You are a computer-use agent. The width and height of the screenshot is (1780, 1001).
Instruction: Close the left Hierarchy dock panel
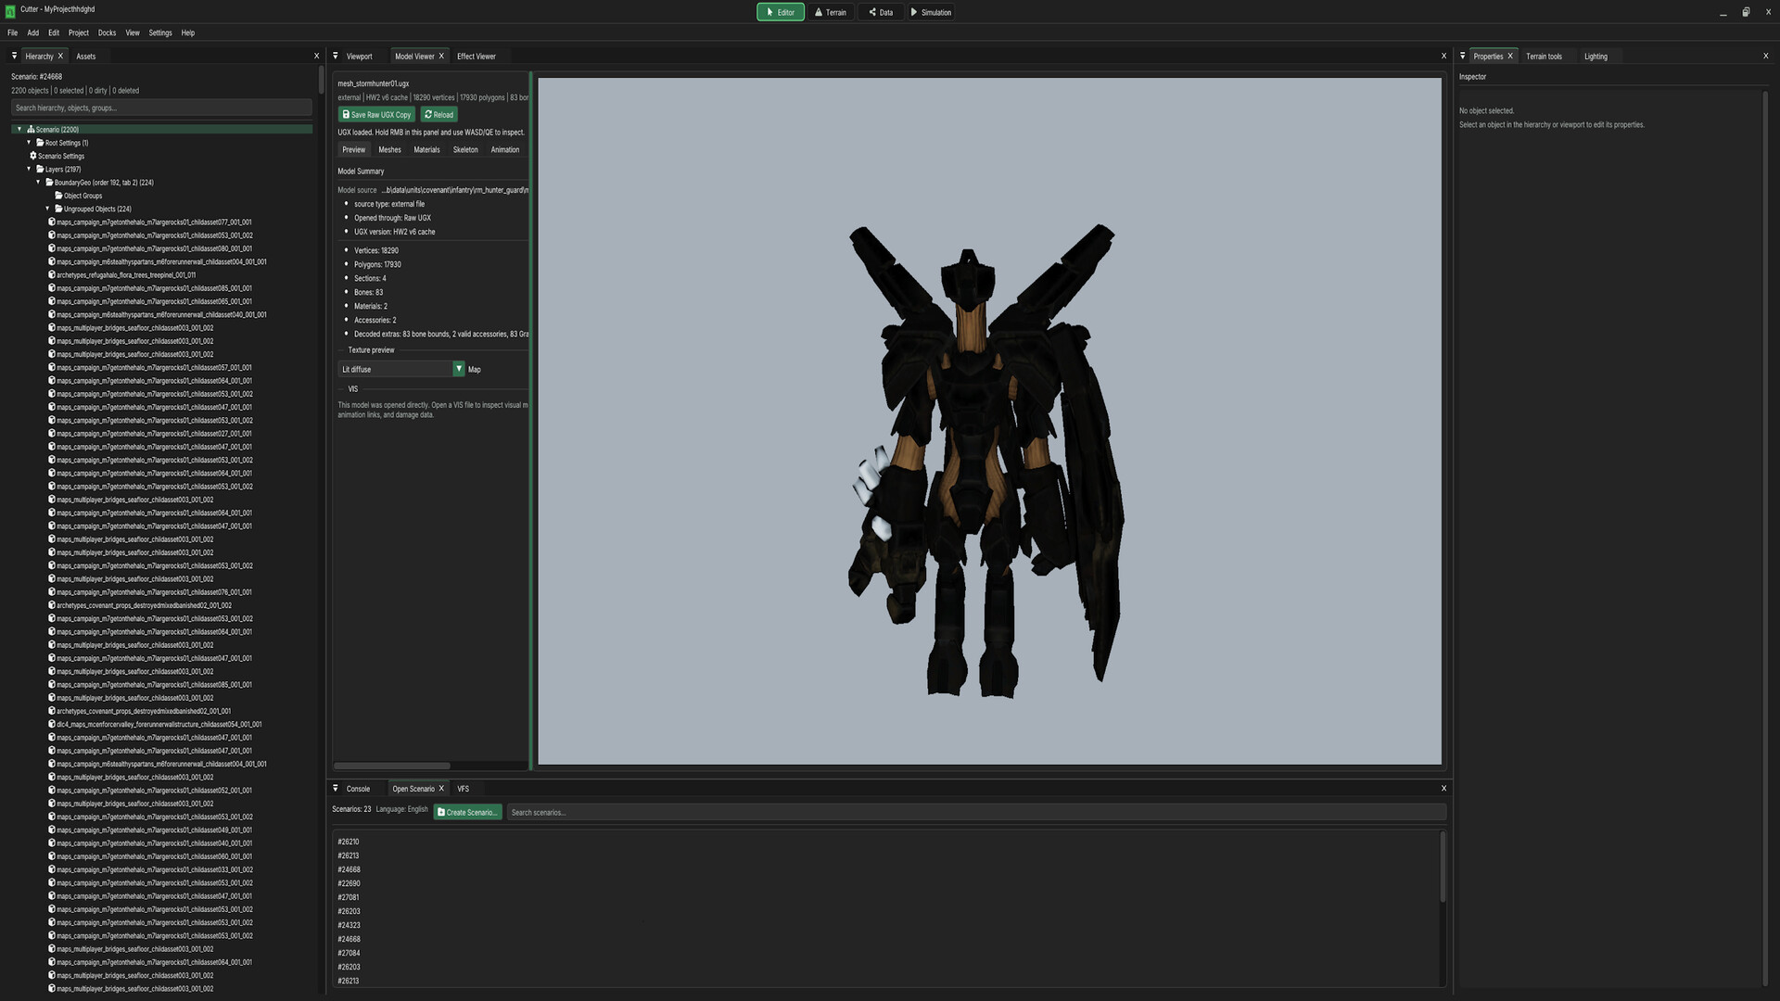(316, 57)
